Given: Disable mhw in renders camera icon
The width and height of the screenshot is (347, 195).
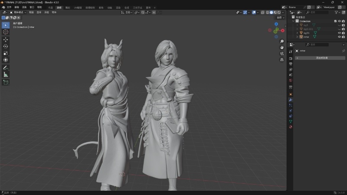Looking at the screenshot, I should click(343, 37).
